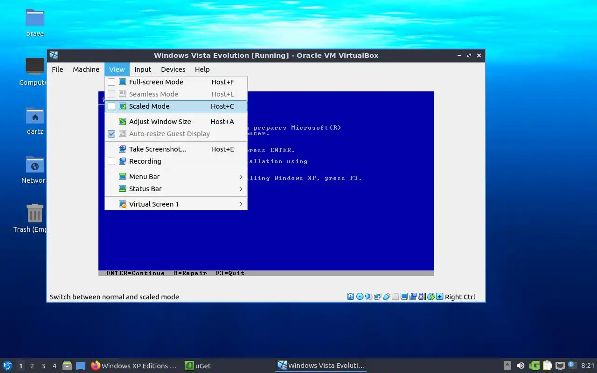Click the update notifier tray icon
The height and width of the screenshot is (373, 597).
tap(572, 365)
